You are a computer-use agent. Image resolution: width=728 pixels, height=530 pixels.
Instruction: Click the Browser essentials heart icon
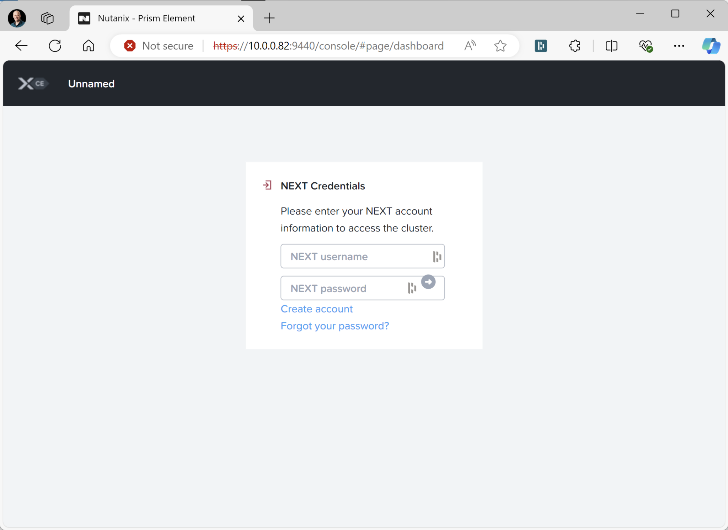click(646, 45)
